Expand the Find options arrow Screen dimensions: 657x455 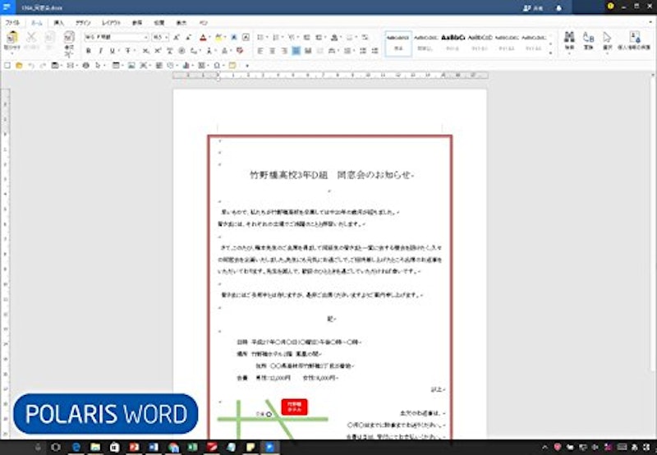pyautogui.click(x=569, y=53)
